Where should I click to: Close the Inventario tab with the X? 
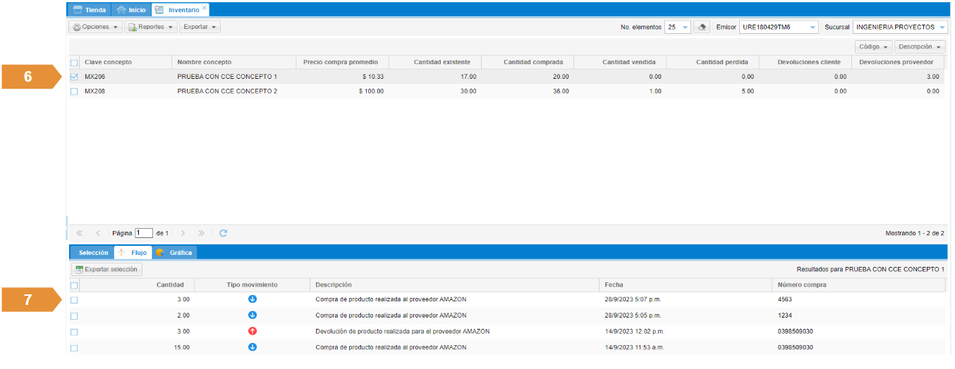pos(205,8)
